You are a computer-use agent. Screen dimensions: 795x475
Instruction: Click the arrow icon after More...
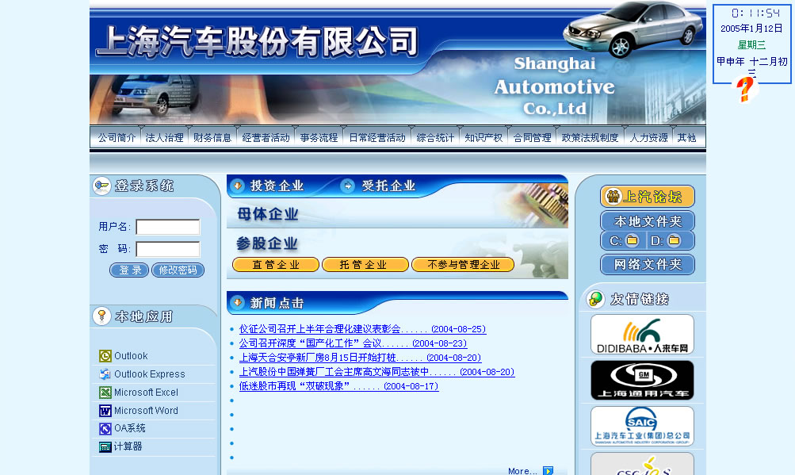coord(548,471)
